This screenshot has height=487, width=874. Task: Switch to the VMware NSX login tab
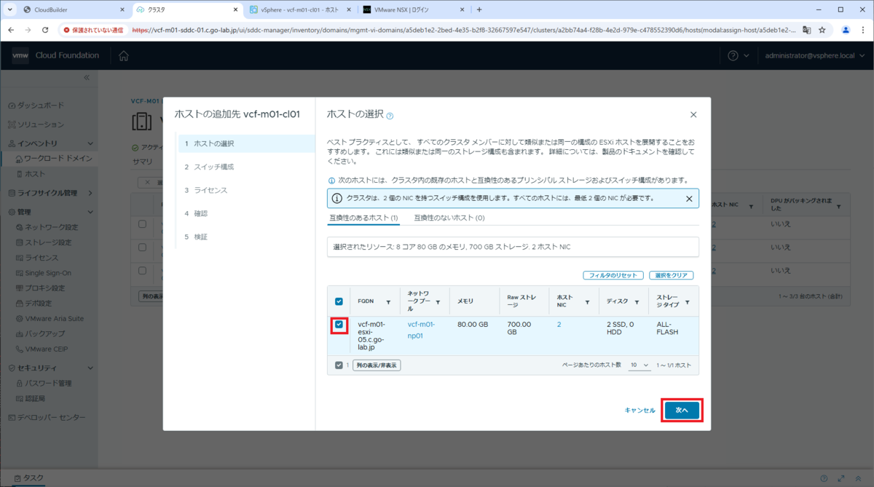tap(412, 9)
